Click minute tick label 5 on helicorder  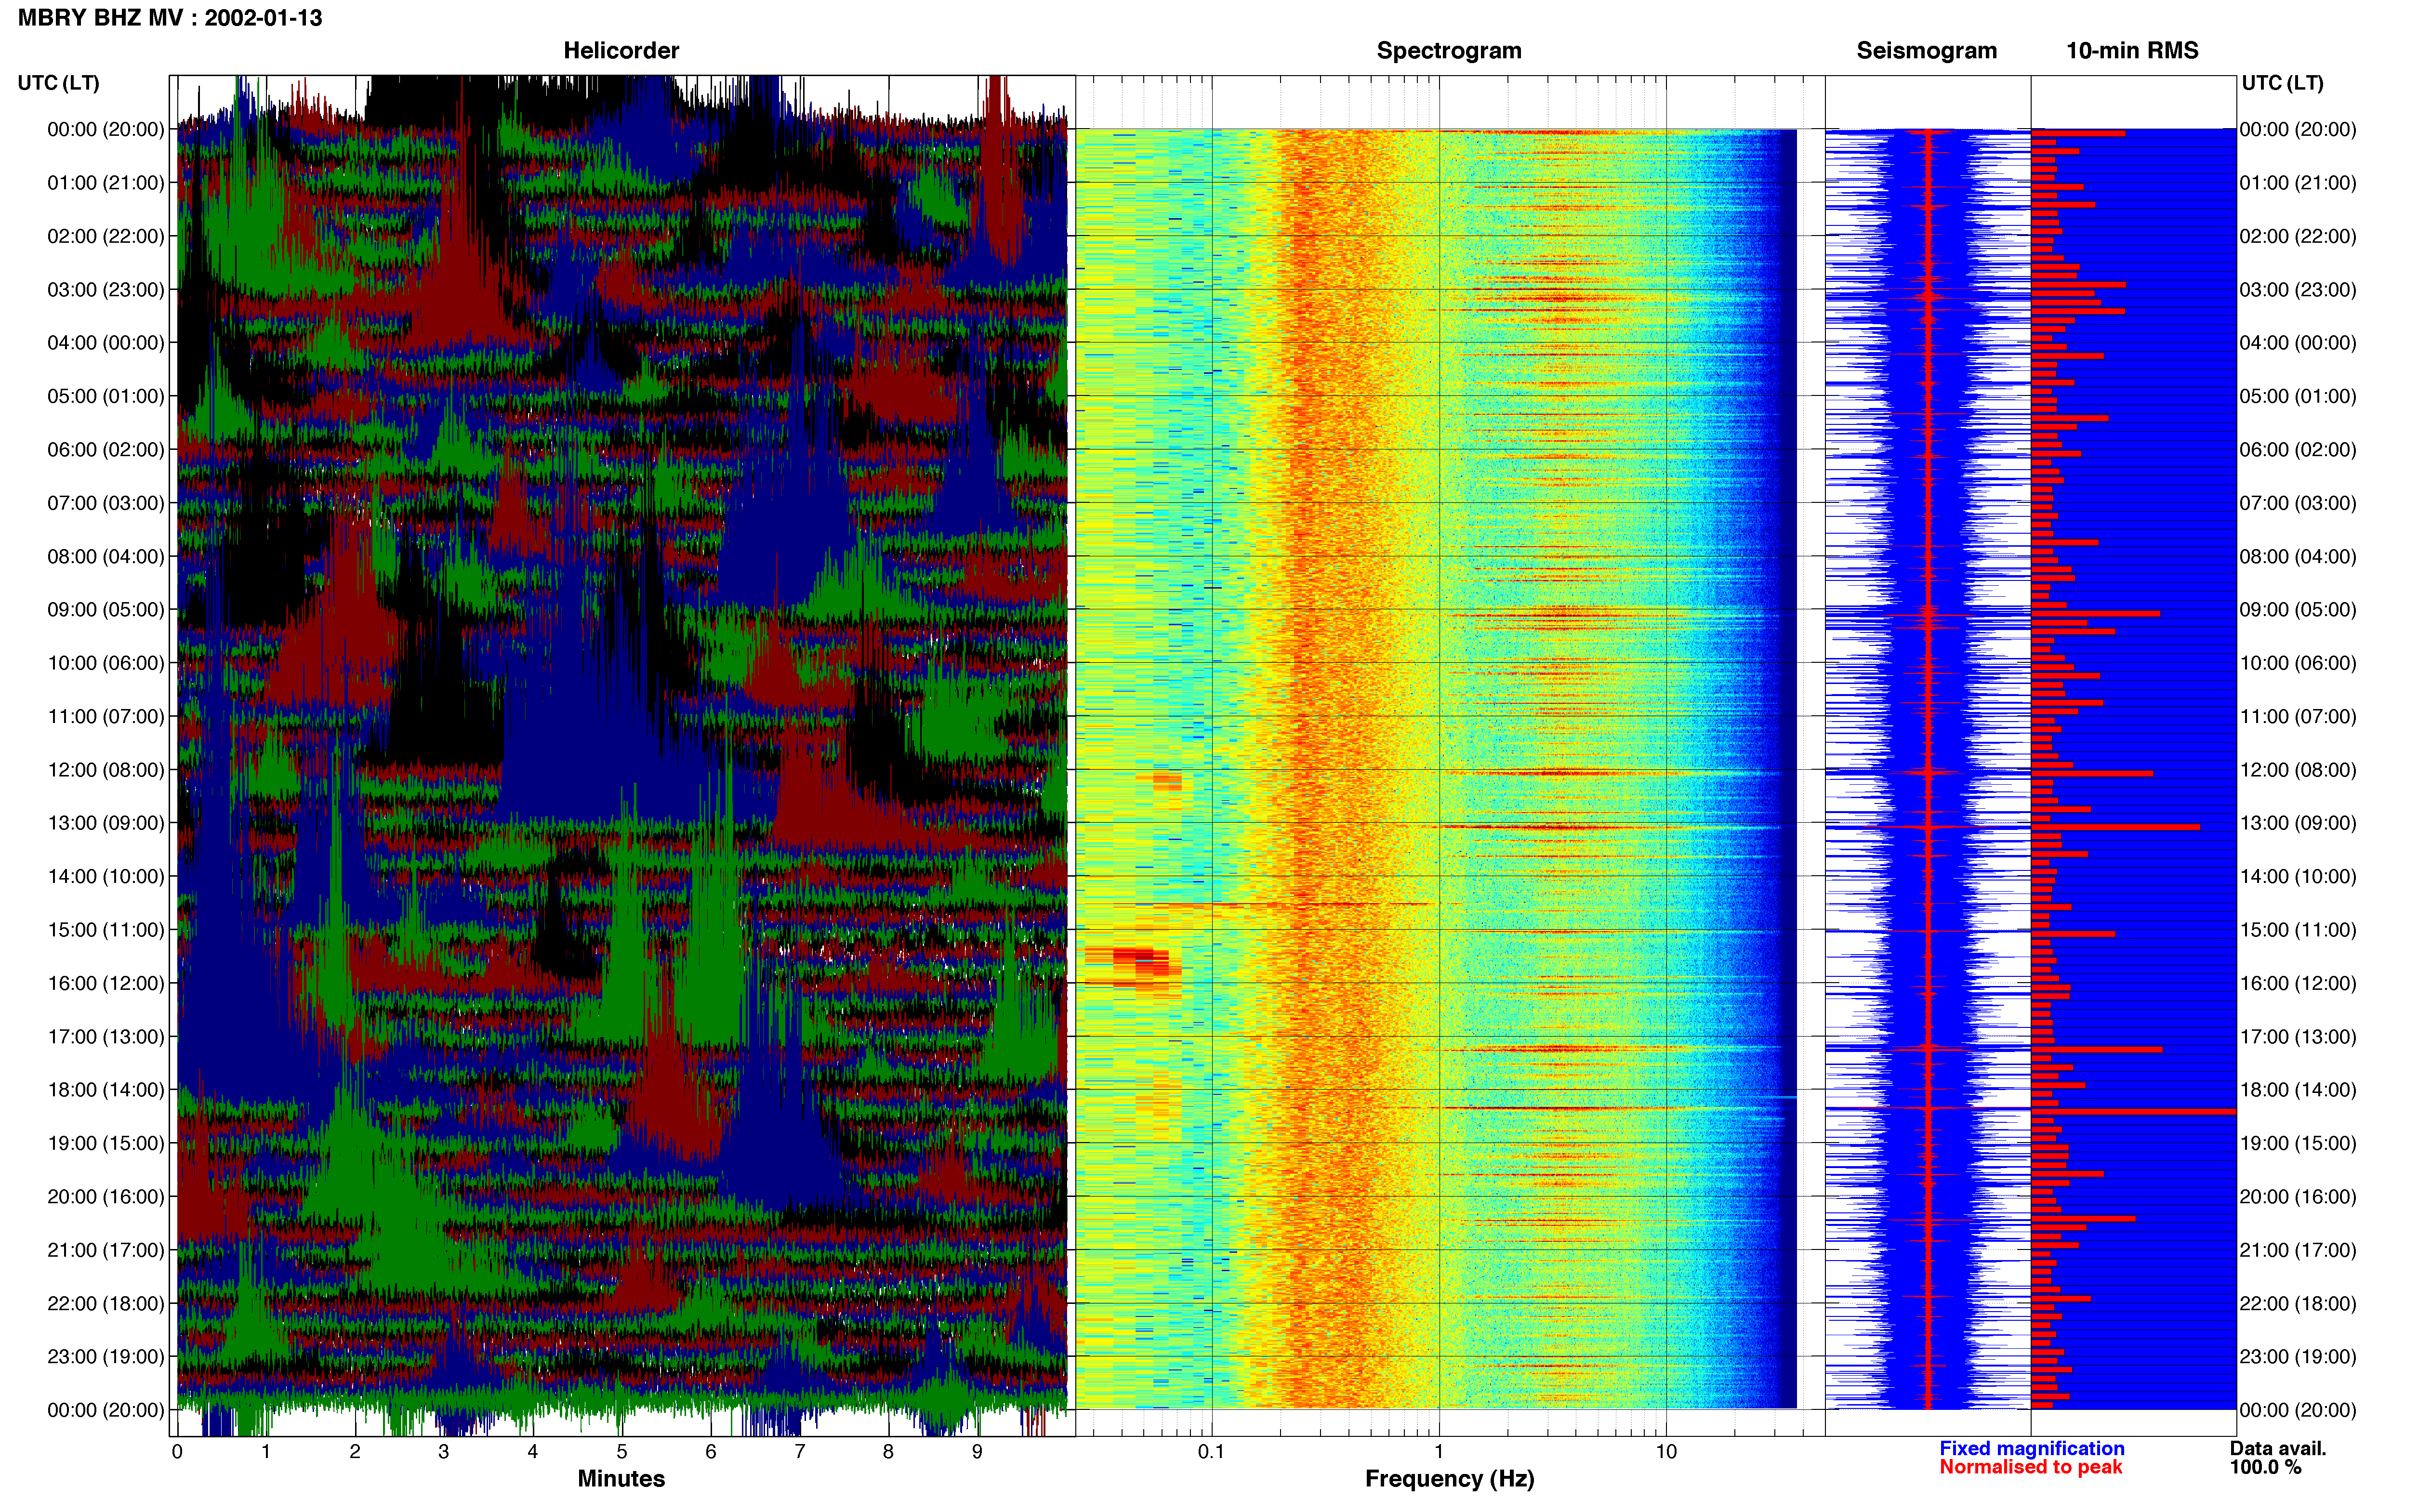(x=621, y=1451)
